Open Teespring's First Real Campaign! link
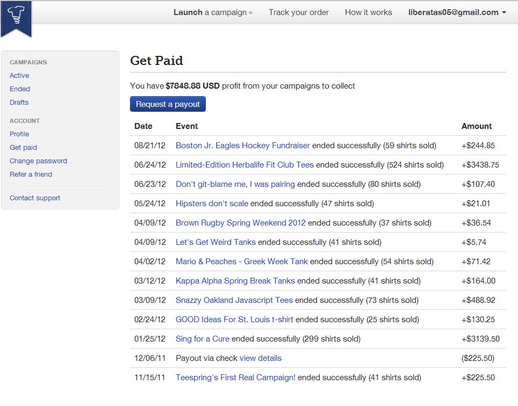The height and width of the screenshot is (406, 518). point(235,378)
